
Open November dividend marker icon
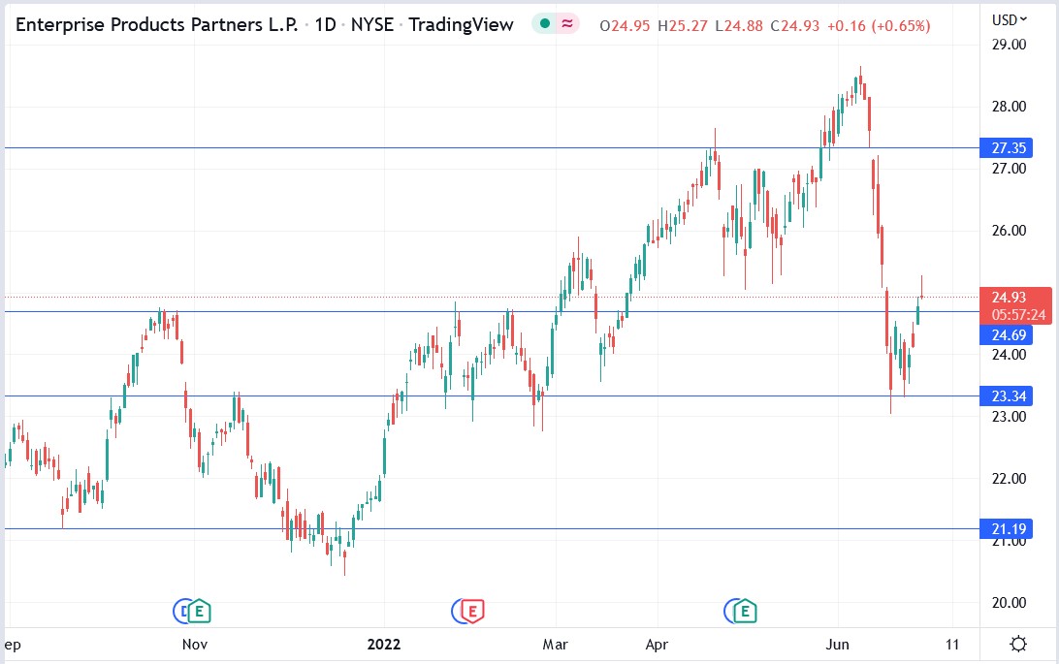(x=181, y=612)
